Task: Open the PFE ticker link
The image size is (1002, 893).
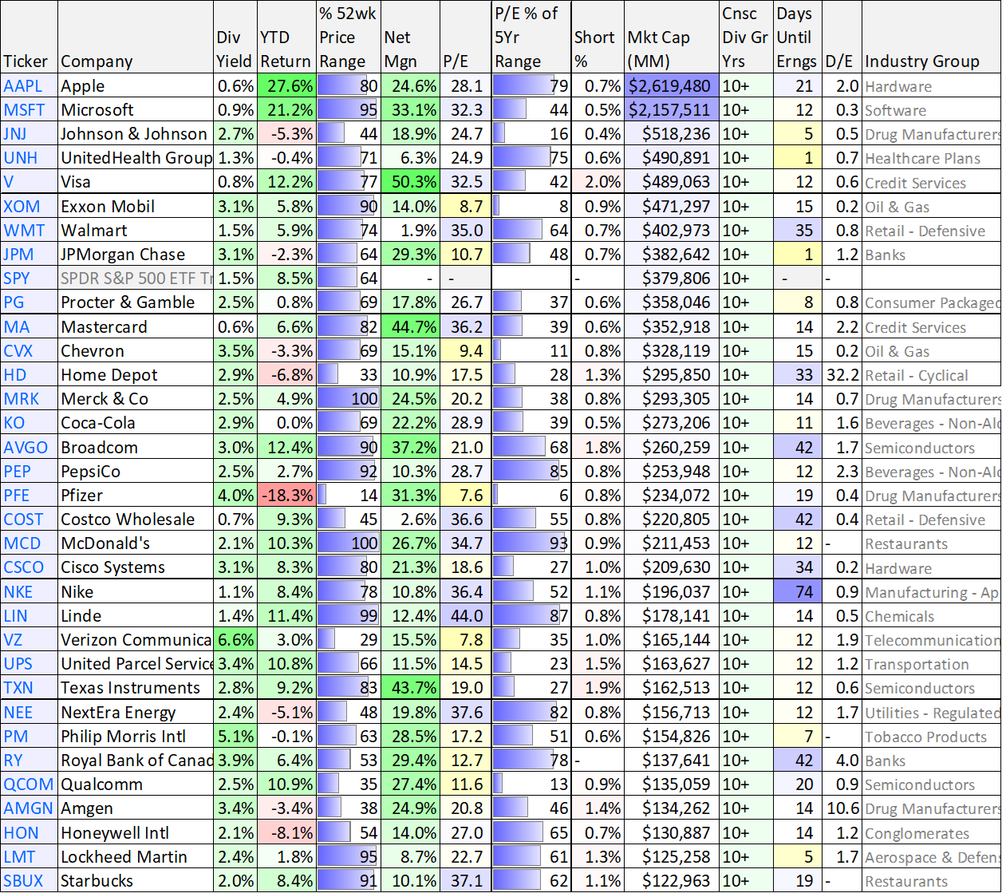Action: (x=17, y=496)
